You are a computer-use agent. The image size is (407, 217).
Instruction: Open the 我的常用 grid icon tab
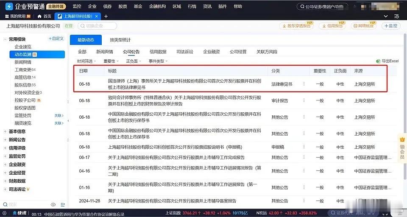click(x=18, y=17)
